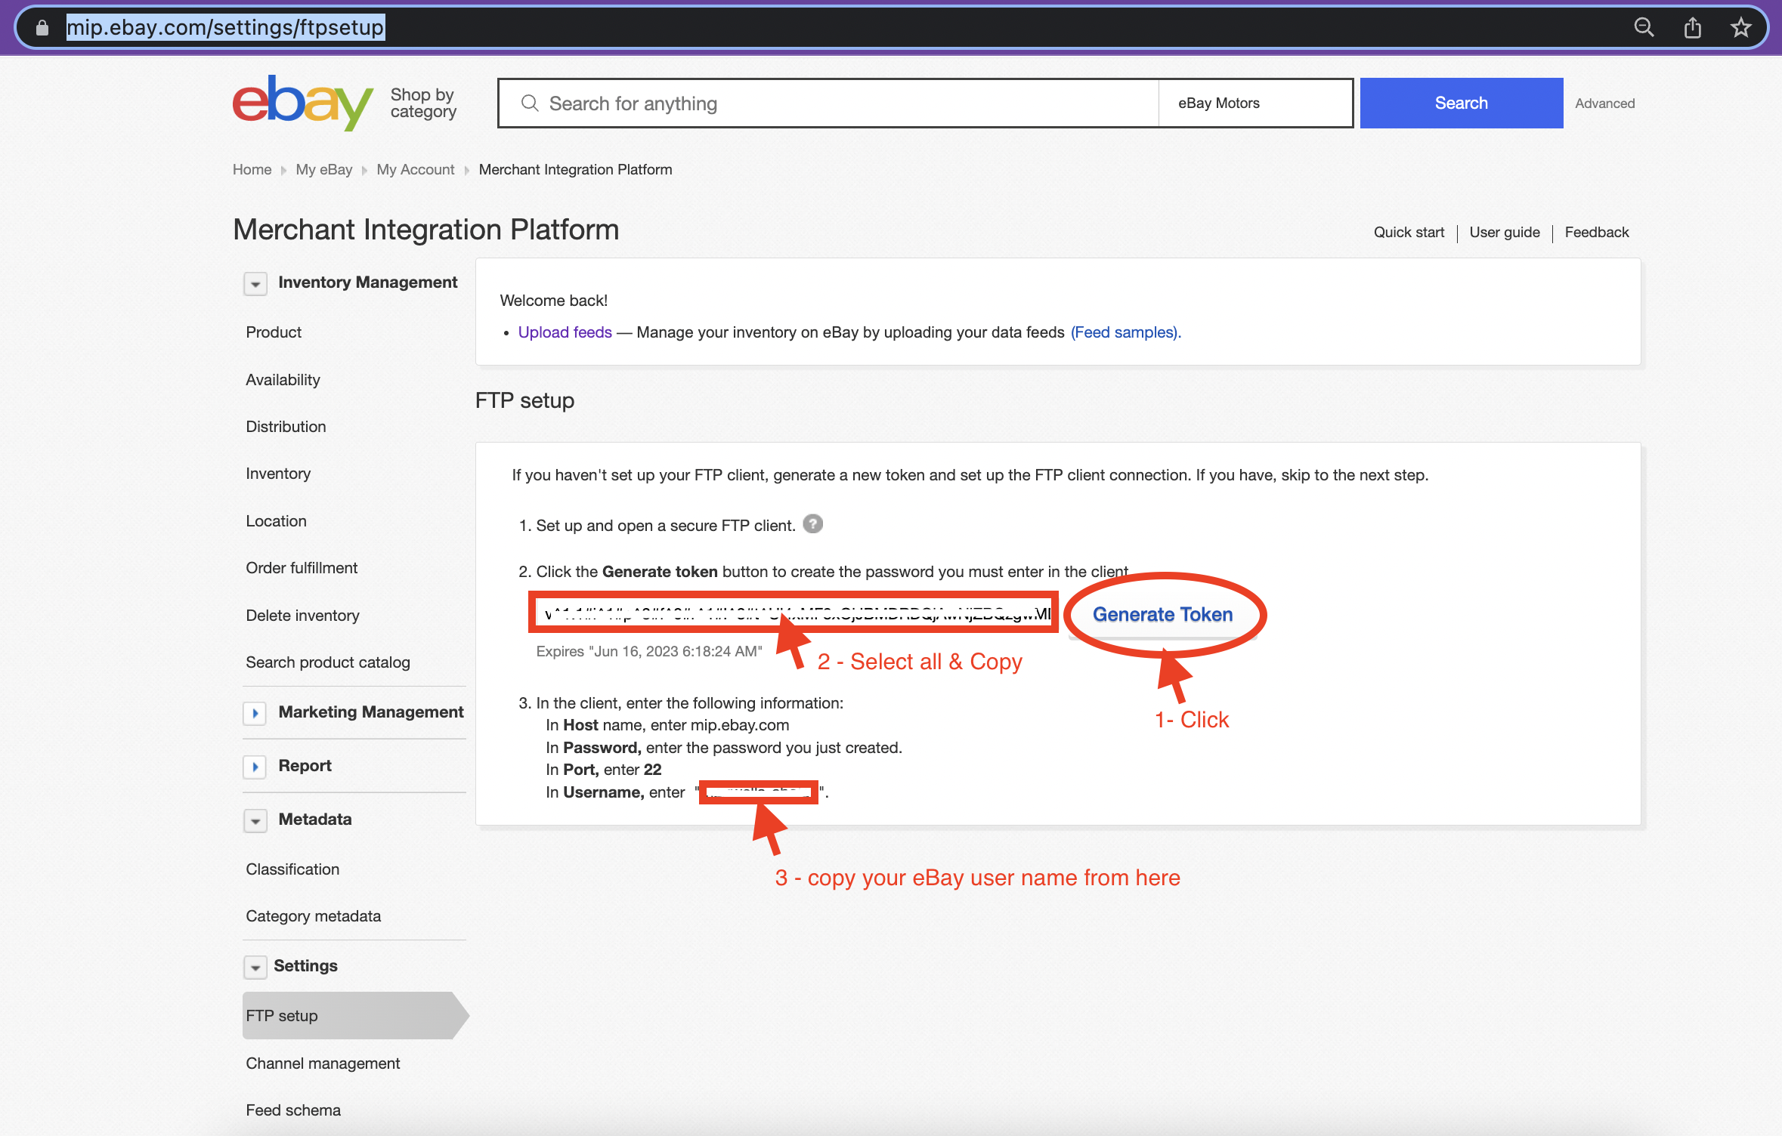Click the help question mark icon
This screenshot has width=1782, height=1136.
coord(812,523)
